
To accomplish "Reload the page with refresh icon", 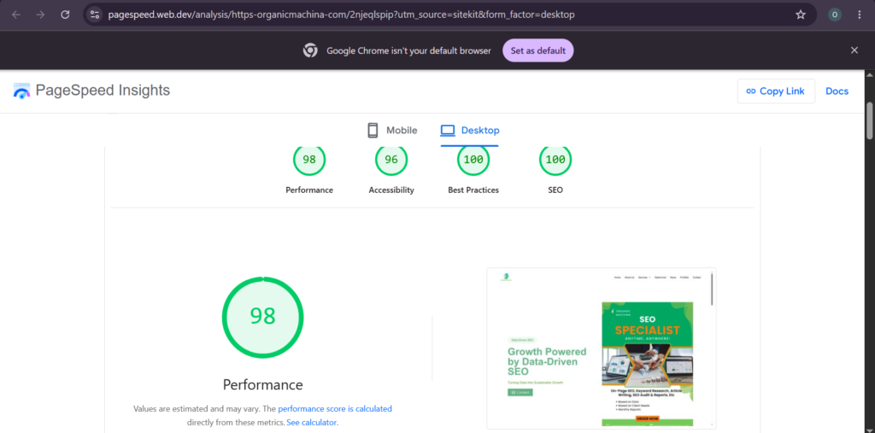I will click(x=65, y=15).
